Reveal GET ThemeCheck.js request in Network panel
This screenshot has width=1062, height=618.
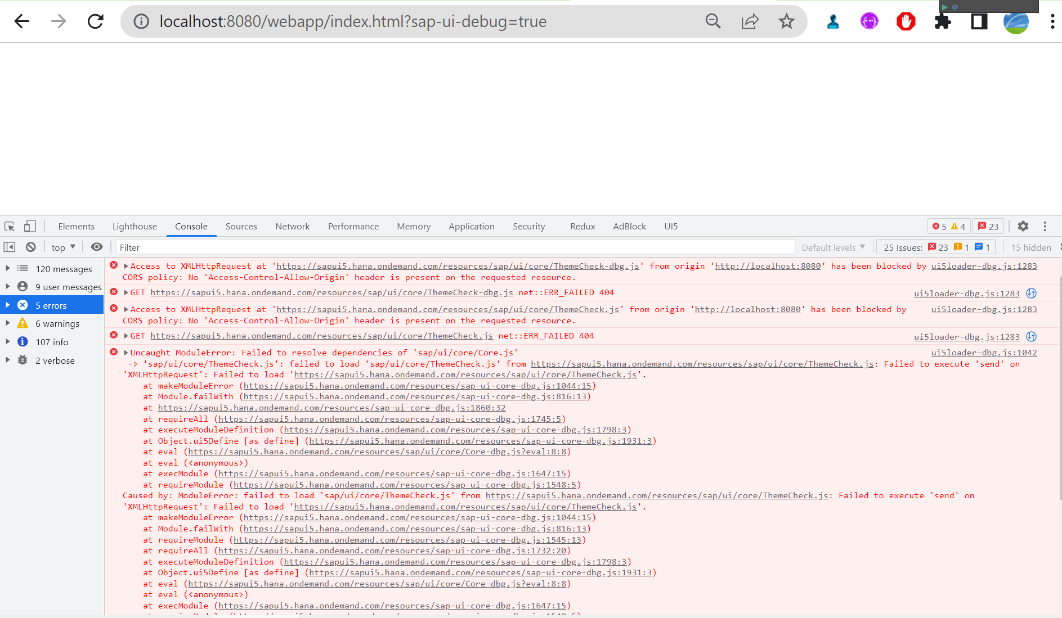1031,336
